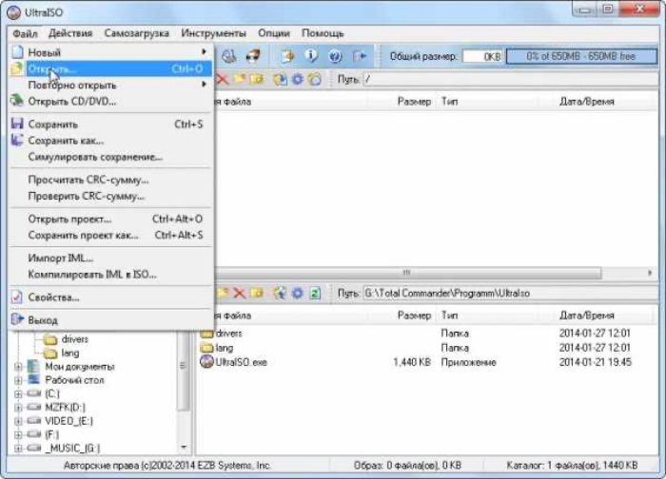Open the Опции menu
666x479 pixels.
[x=274, y=33]
